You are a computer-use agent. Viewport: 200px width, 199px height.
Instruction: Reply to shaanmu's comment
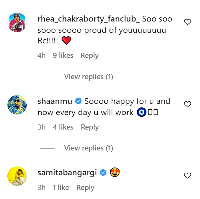(90, 127)
